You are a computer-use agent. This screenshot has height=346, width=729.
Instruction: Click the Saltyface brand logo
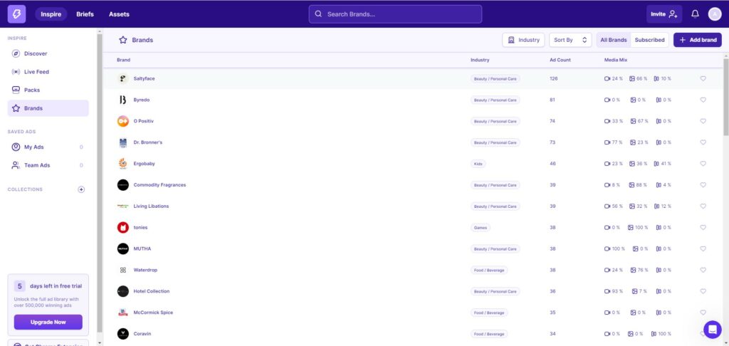point(122,78)
